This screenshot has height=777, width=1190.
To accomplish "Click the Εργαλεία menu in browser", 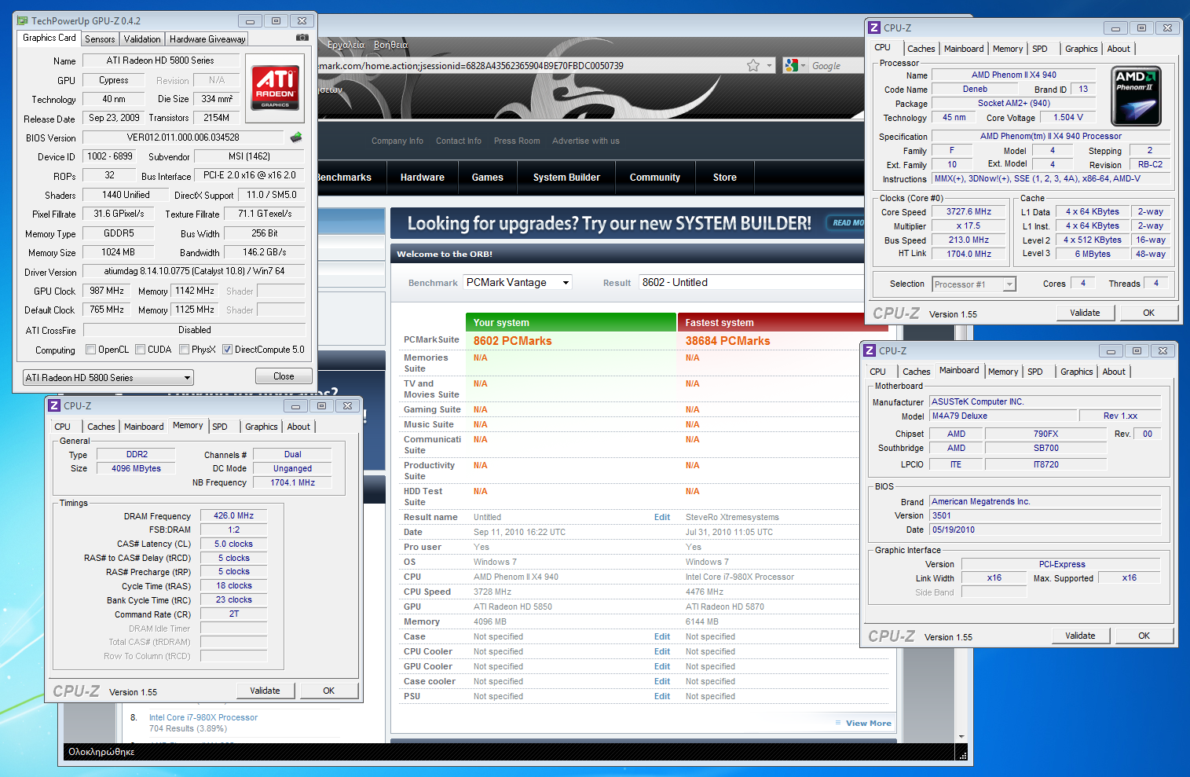I will click(345, 45).
